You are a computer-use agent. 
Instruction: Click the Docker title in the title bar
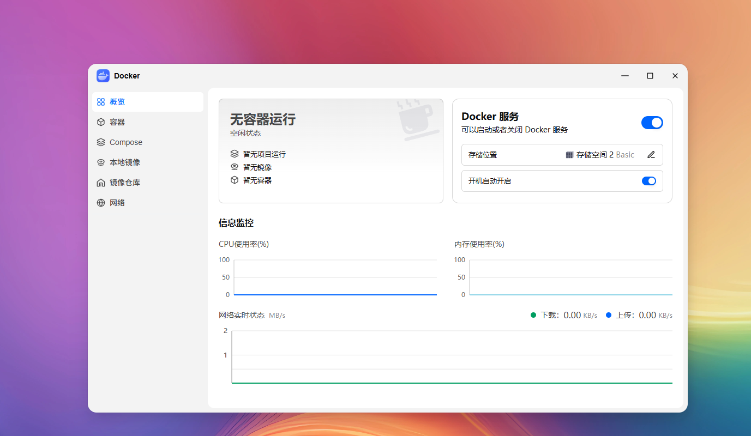point(127,76)
